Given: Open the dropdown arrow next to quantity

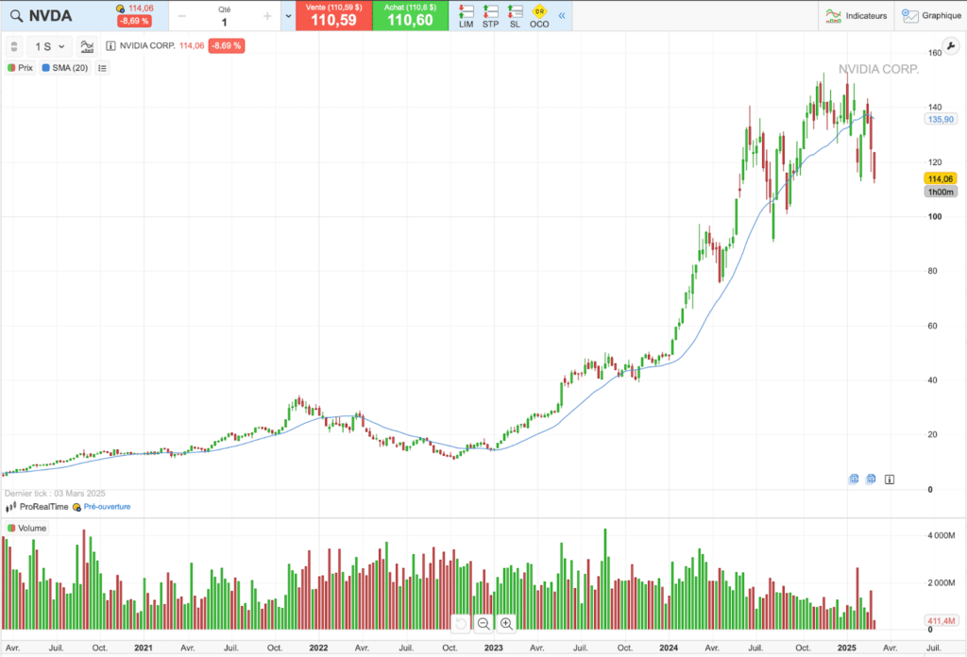Looking at the screenshot, I should 288,16.
